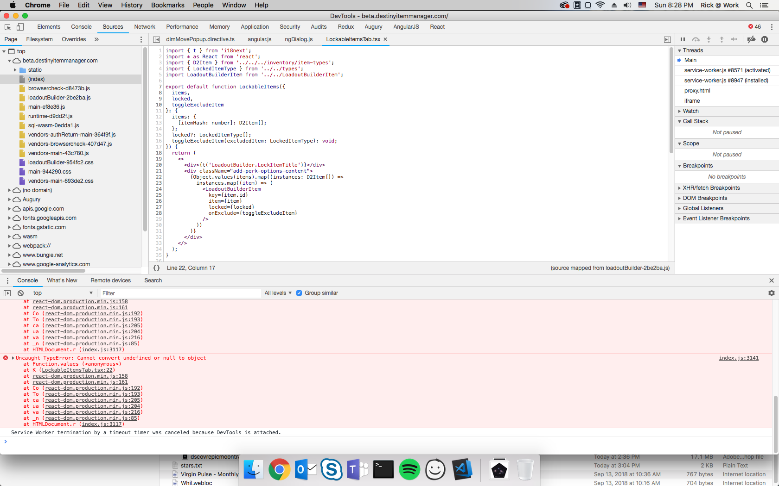Open the index.js:3141 source link
The width and height of the screenshot is (779, 486).
coord(739,358)
